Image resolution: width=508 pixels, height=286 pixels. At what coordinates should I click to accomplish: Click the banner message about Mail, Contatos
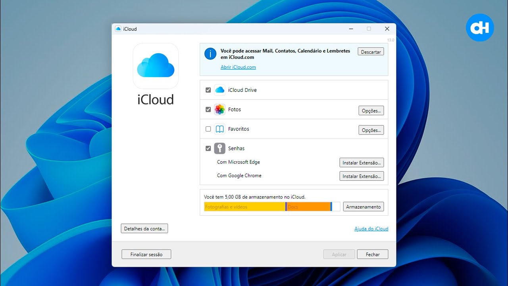285,54
